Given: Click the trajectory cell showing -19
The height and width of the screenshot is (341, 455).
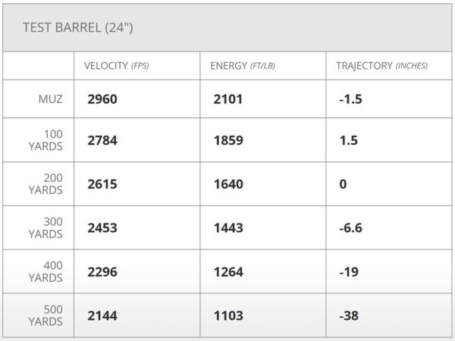Looking at the screenshot, I should (x=349, y=272).
